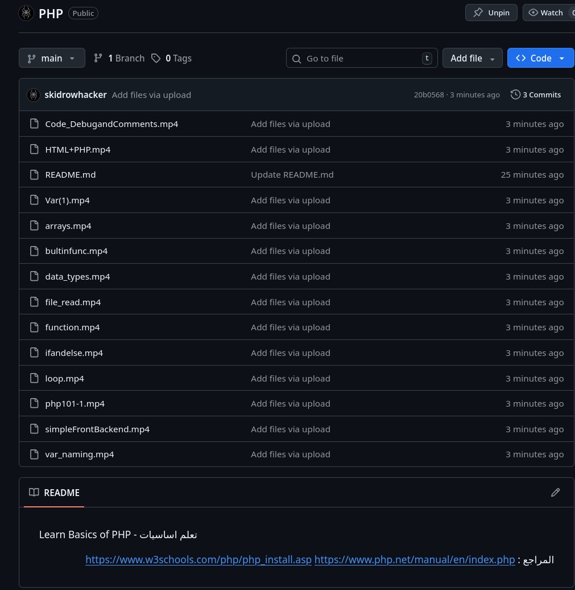
Task: Toggle Watch on the repository
Action: 545,12
